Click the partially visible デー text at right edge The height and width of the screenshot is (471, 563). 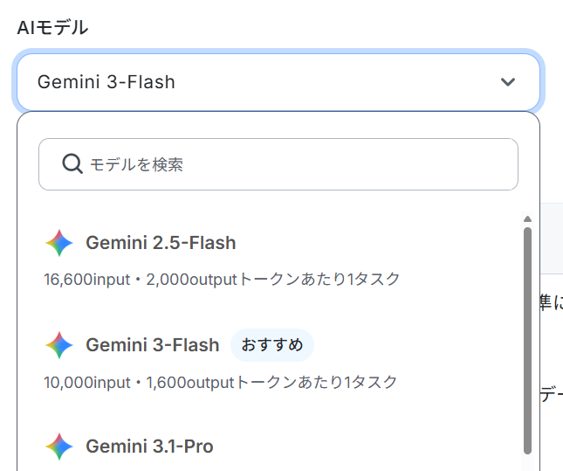(x=552, y=394)
